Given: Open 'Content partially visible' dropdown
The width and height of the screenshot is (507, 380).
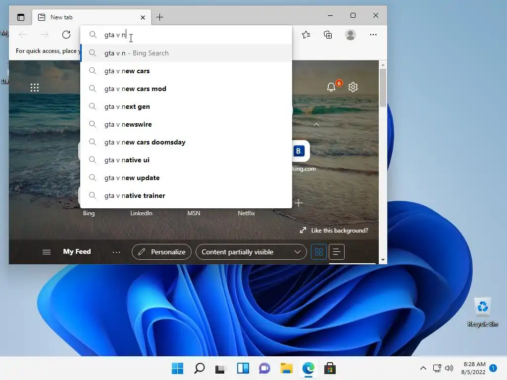Looking at the screenshot, I should click(x=251, y=252).
